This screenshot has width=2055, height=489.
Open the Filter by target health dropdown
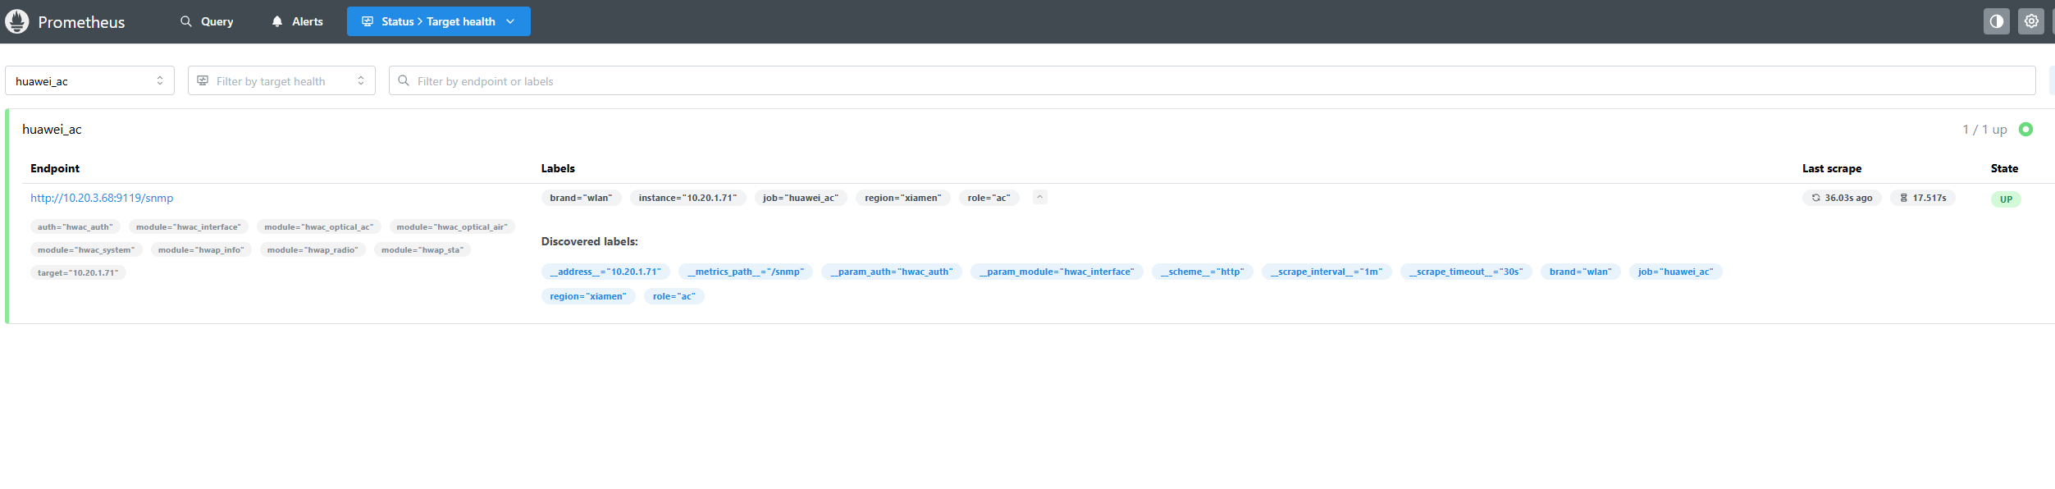click(281, 80)
